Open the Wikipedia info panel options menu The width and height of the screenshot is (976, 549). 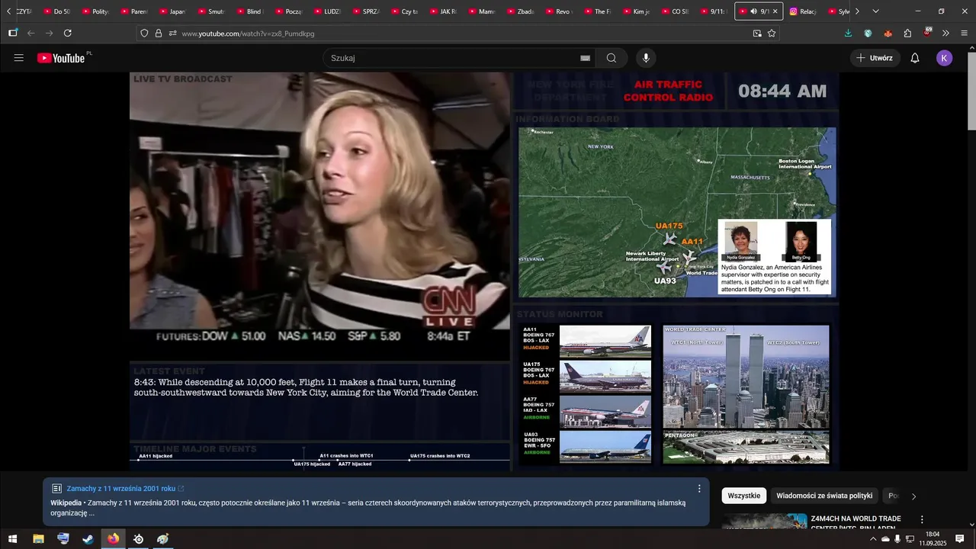[699, 489]
